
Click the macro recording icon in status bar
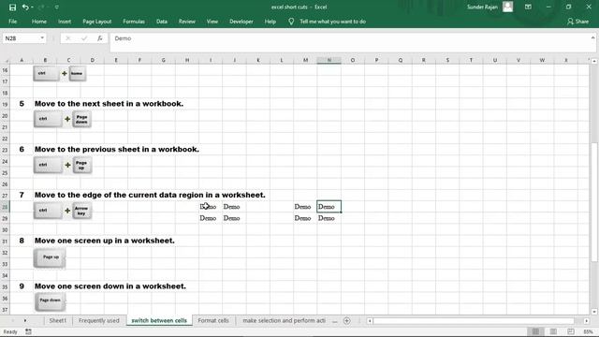[x=28, y=331]
